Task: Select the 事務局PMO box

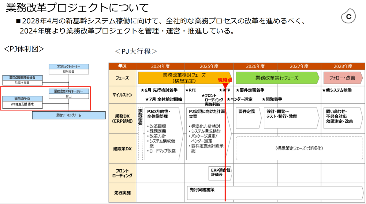Action: pyautogui.click(x=22, y=101)
